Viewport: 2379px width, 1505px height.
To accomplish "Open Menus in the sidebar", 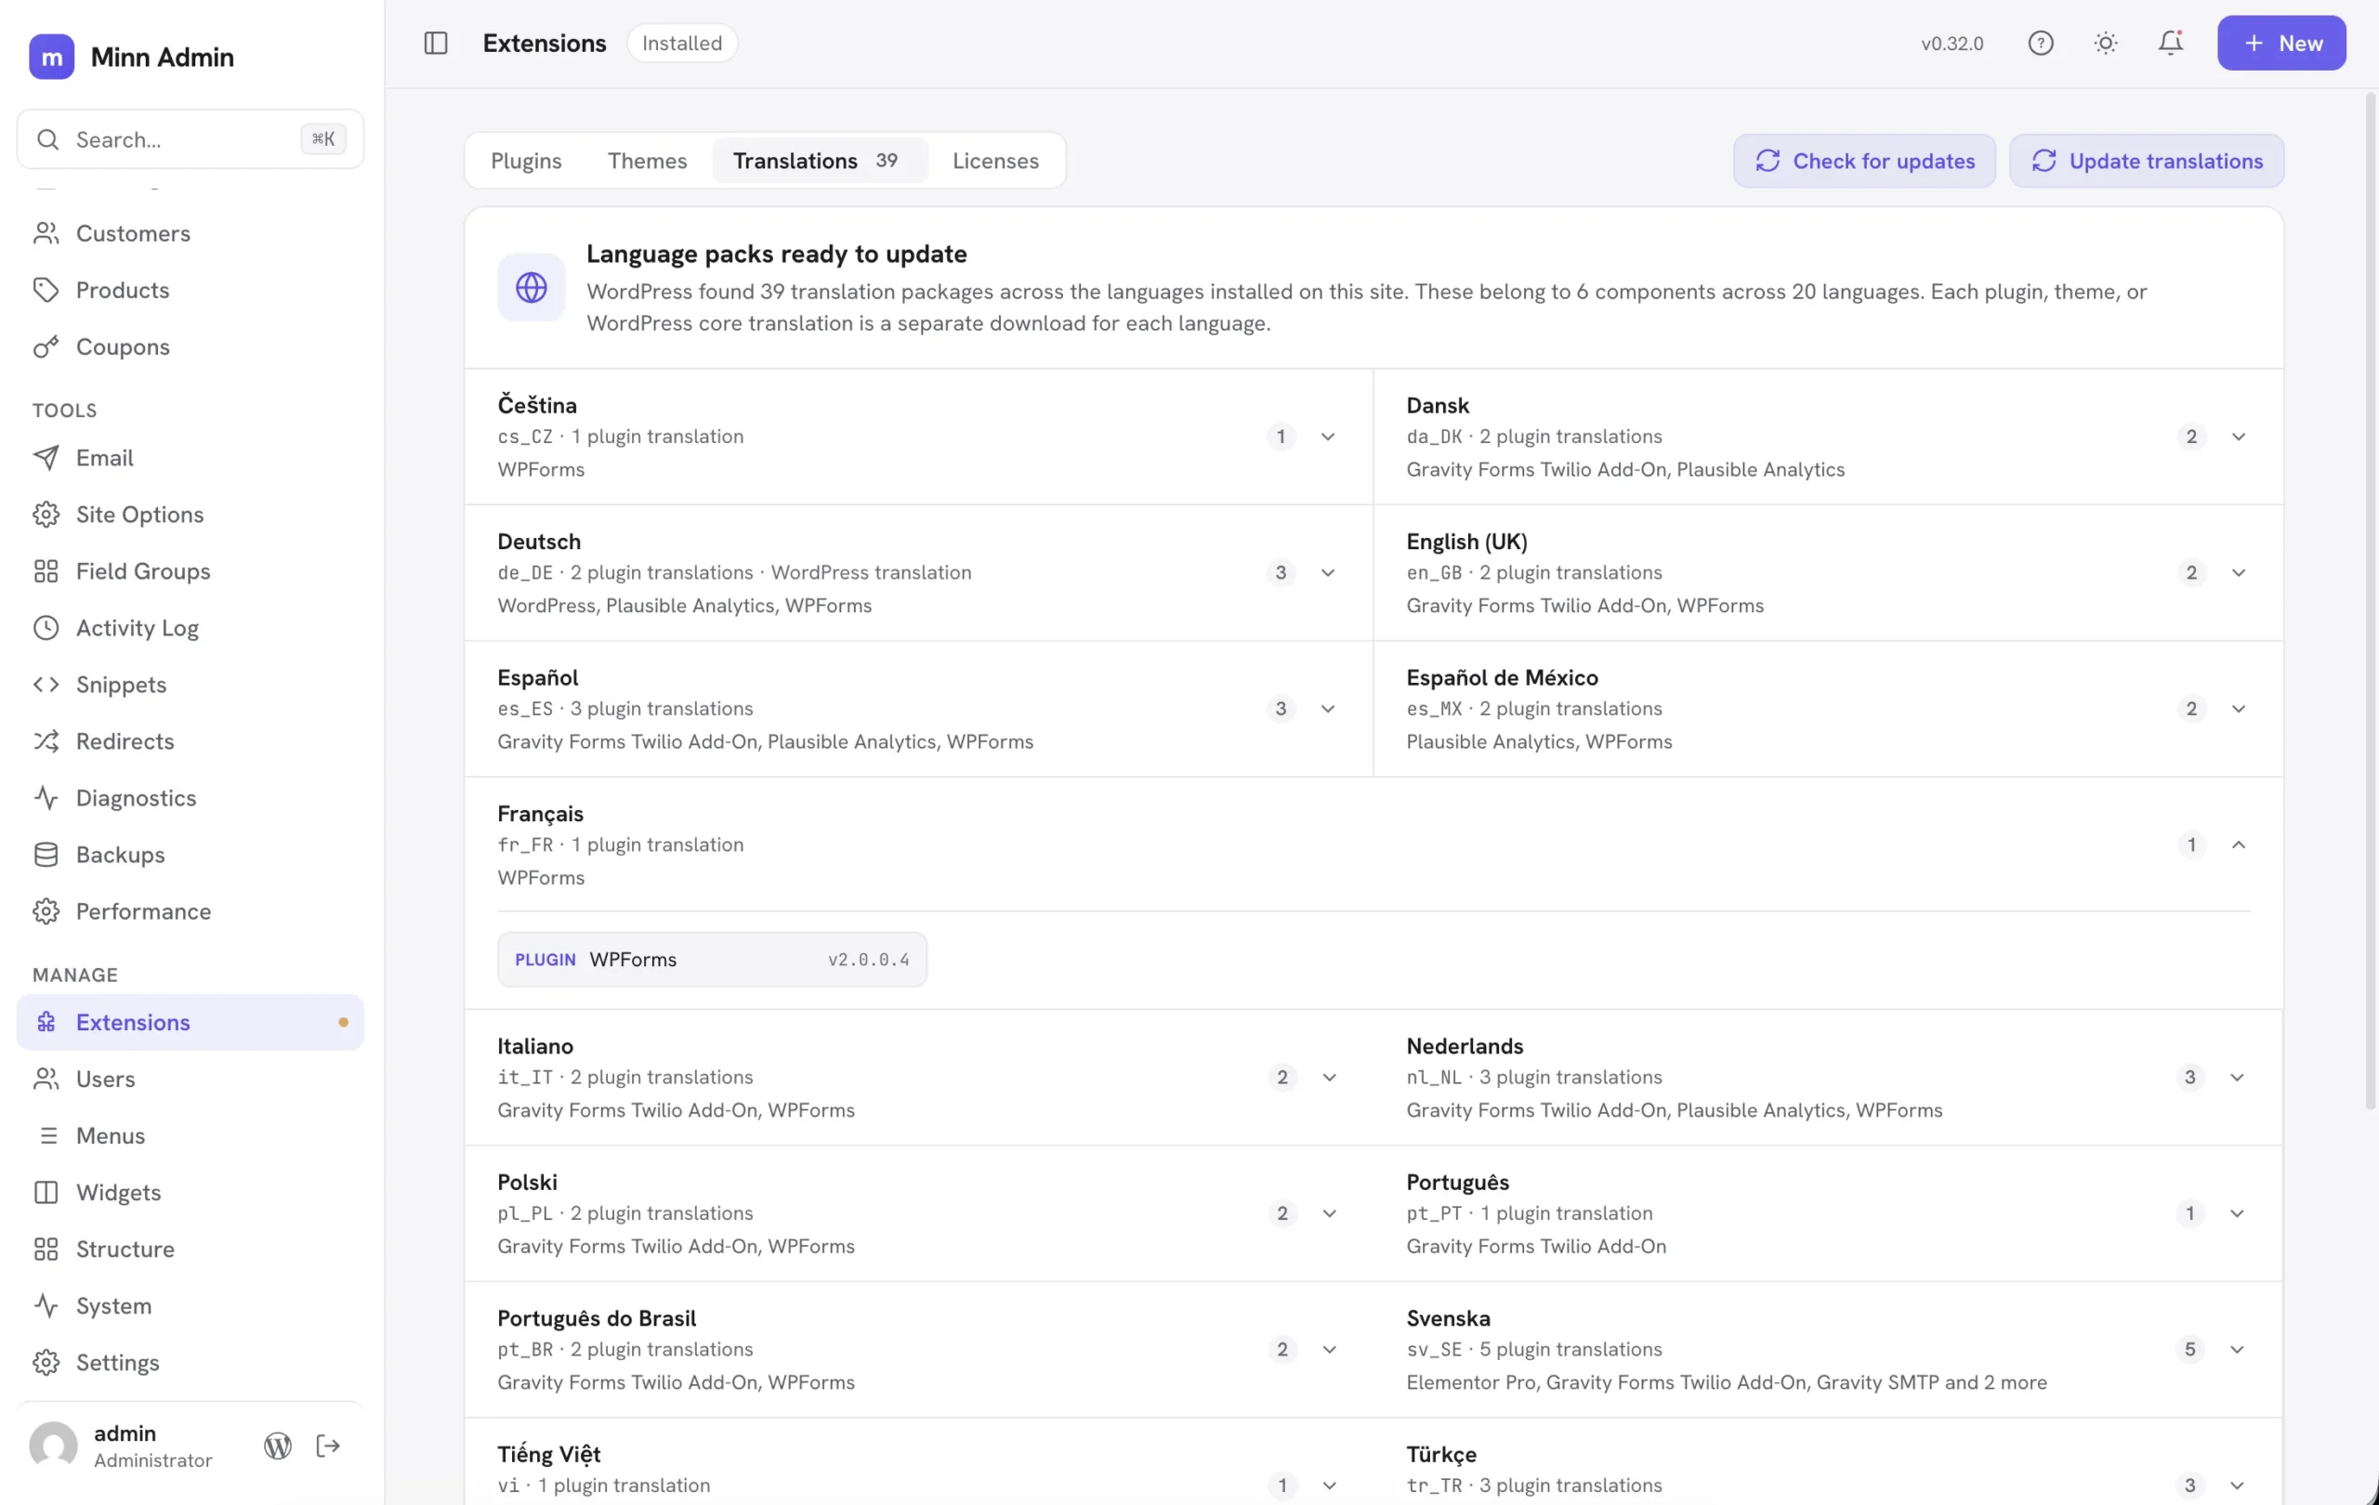I will point(190,1135).
